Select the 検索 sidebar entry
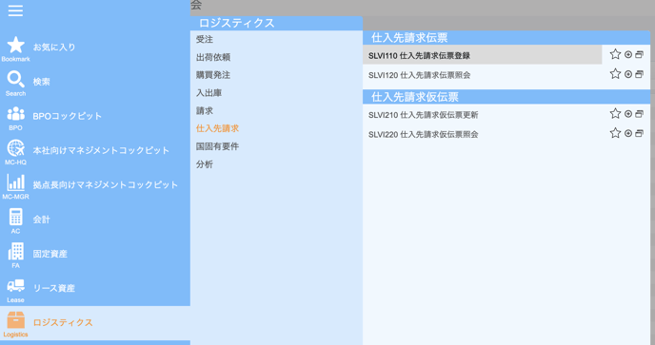This screenshot has width=655, height=345. coord(41,82)
